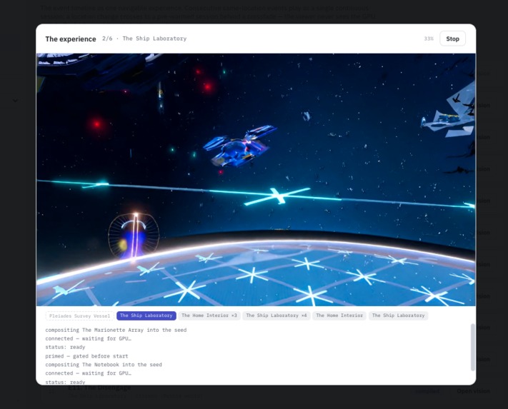
Task: Select the grey Ship Laboratory chip without multiplier
Action: pyautogui.click(x=398, y=315)
